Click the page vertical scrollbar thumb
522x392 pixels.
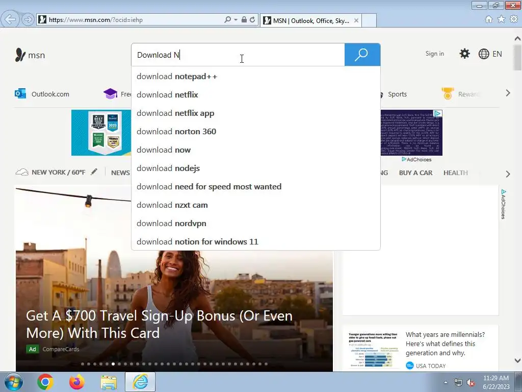(517, 57)
